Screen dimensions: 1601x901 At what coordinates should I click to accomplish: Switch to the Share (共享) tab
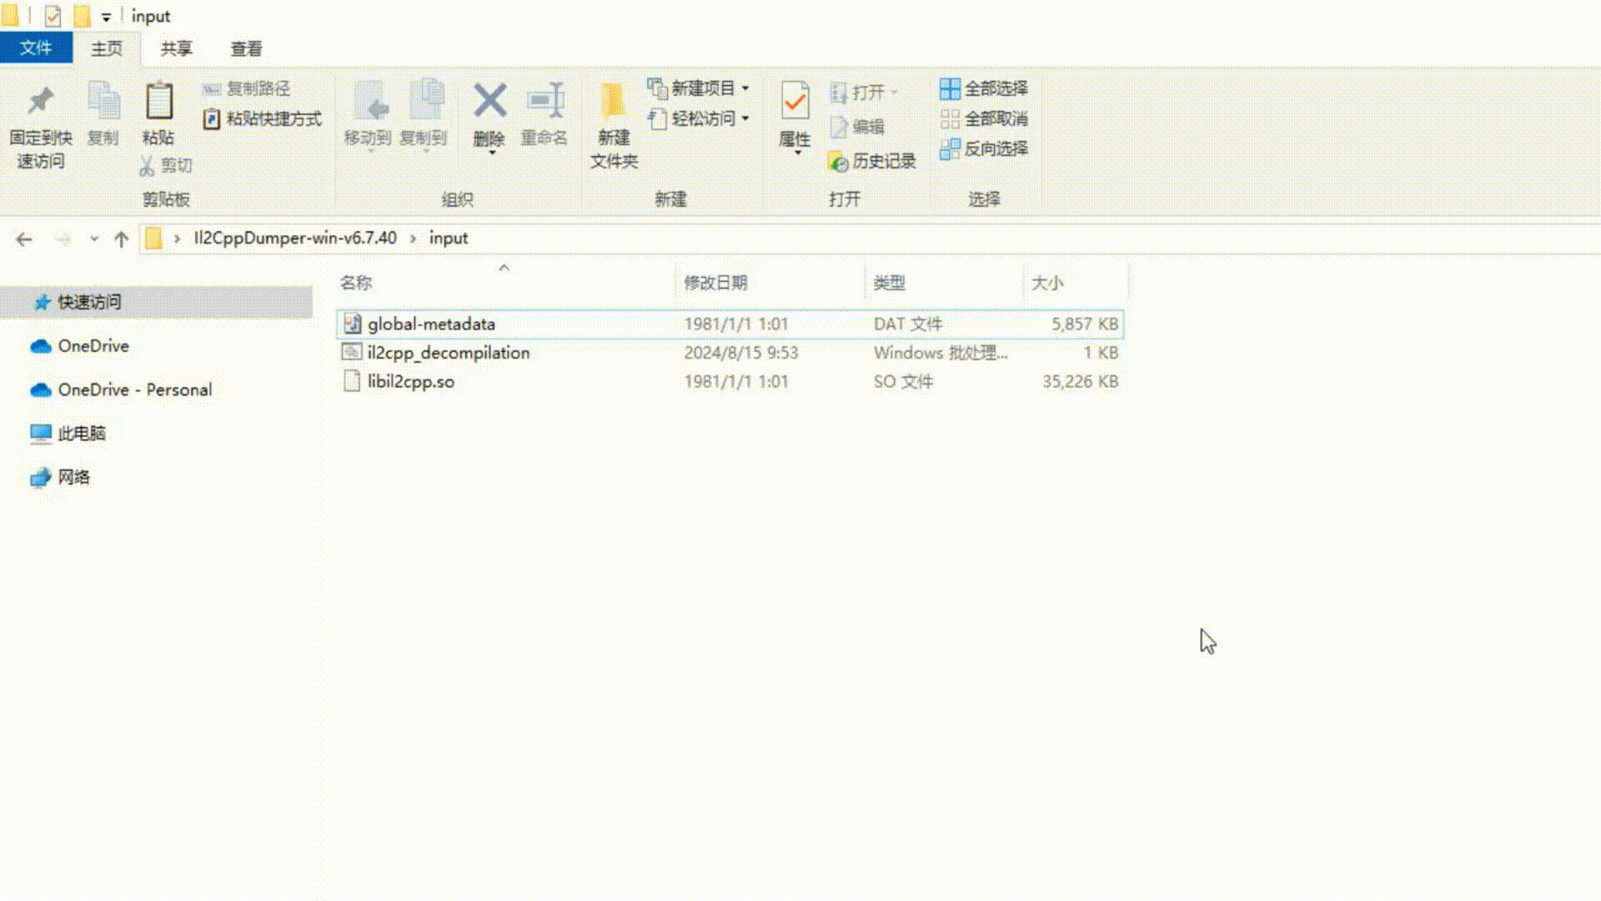click(177, 48)
